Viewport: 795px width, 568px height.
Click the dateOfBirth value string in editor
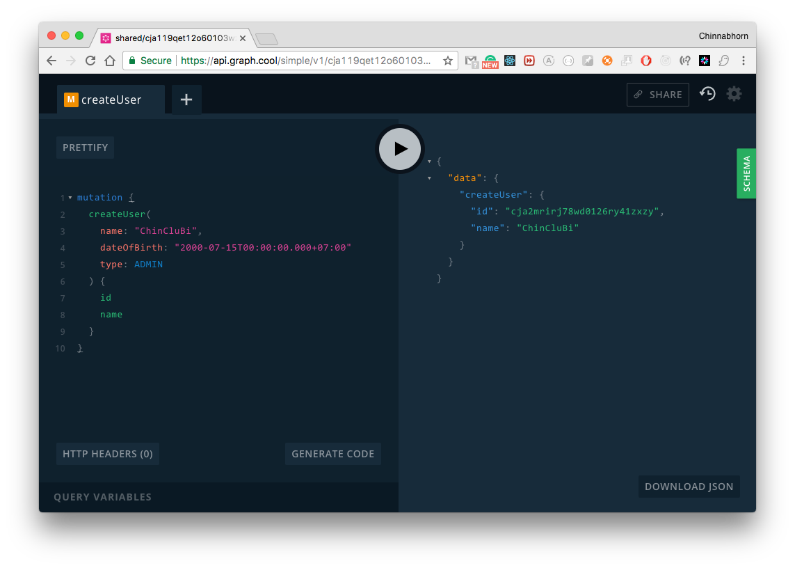click(263, 248)
